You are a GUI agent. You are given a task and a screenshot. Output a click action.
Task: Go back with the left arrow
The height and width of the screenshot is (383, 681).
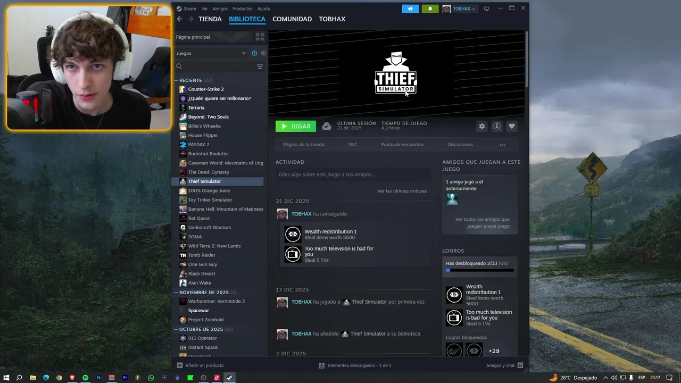[179, 19]
